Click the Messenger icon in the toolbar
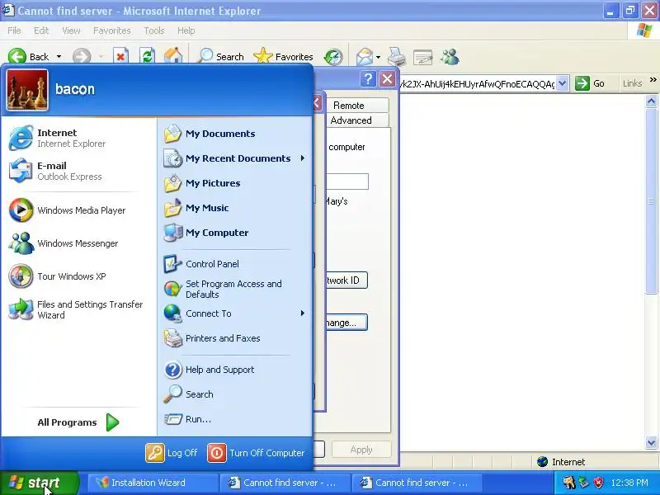The width and height of the screenshot is (660, 495). pos(450,56)
